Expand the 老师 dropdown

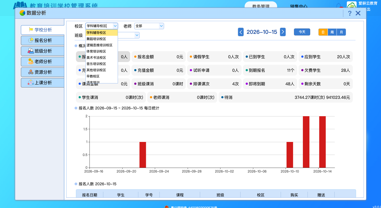tap(149, 26)
